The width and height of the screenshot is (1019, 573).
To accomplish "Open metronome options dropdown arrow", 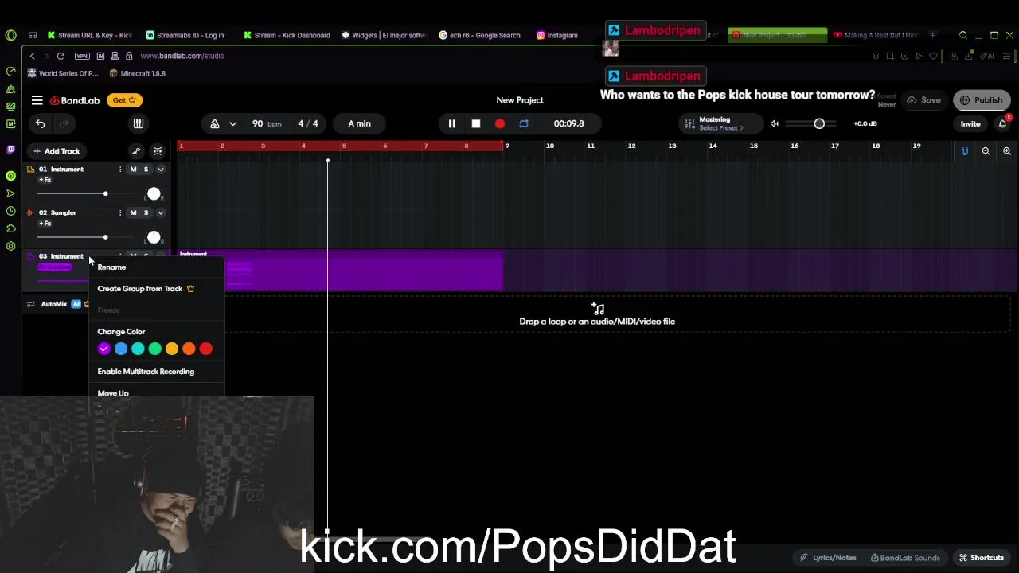I will point(232,123).
